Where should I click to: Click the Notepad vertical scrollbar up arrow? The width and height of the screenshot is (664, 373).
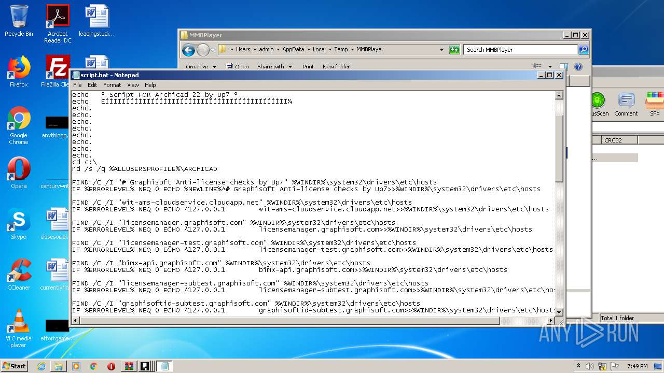[x=559, y=96]
